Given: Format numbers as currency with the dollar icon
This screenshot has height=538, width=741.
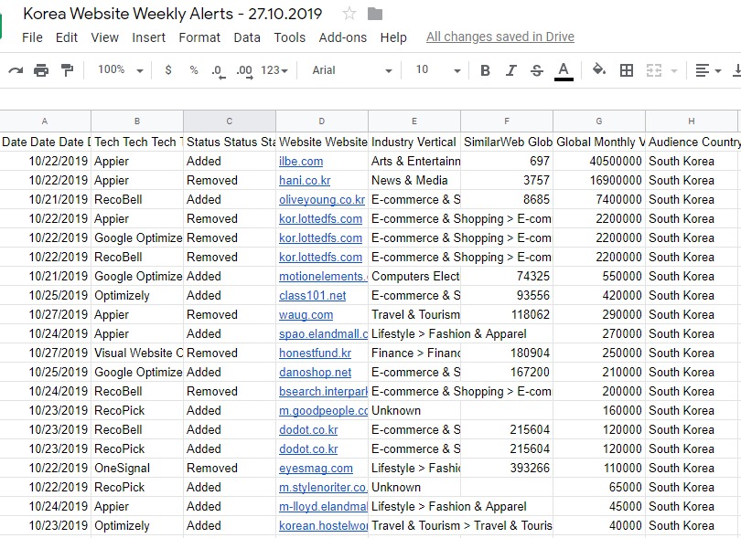Looking at the screenshot, I should [168, 70].
